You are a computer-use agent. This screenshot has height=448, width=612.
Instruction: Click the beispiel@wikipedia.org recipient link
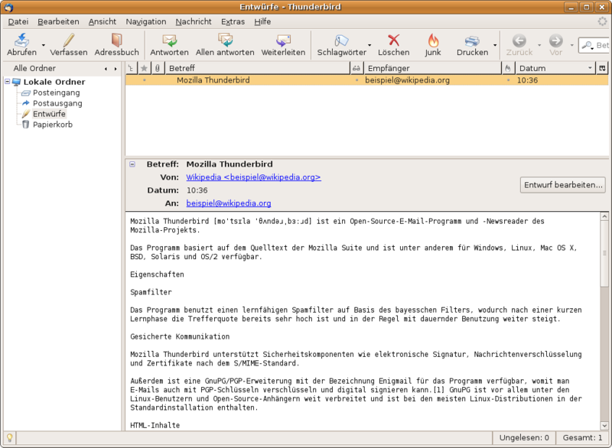229,203
